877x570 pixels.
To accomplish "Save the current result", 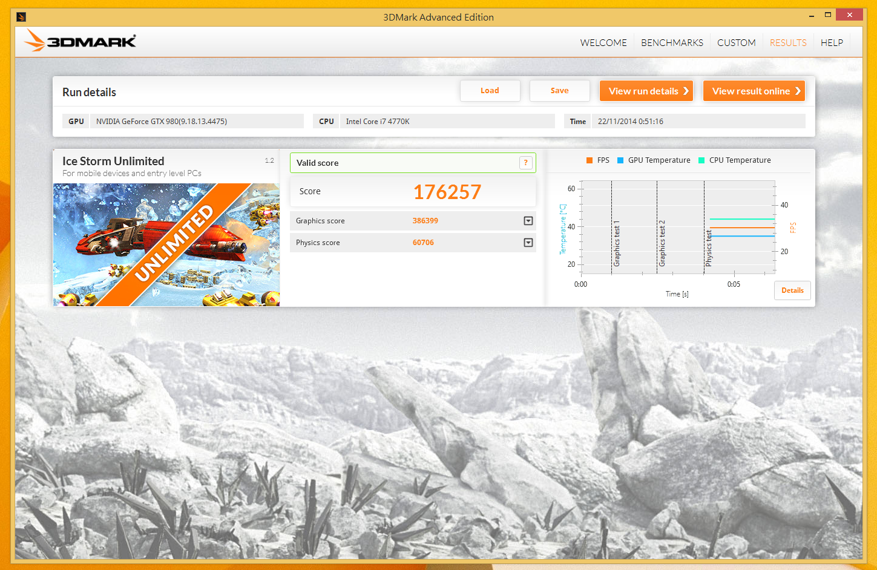I will pyautogui.click(x=559, y=91).
